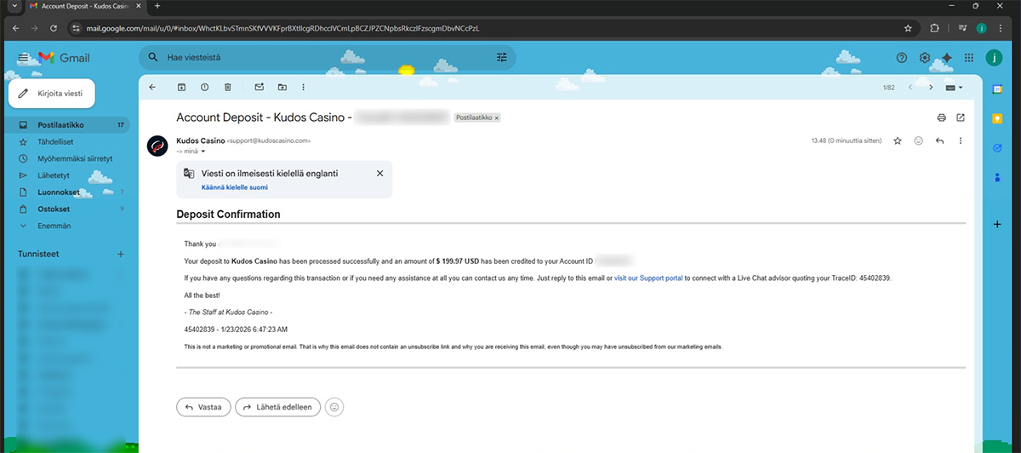The height and width of the screenshot is (453, 1021).
Task: Open the input tools keyboard dropdown
Action: coord(955,87)
